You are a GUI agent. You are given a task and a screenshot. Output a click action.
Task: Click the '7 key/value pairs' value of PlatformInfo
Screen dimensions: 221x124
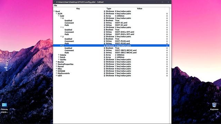(123, 73)
